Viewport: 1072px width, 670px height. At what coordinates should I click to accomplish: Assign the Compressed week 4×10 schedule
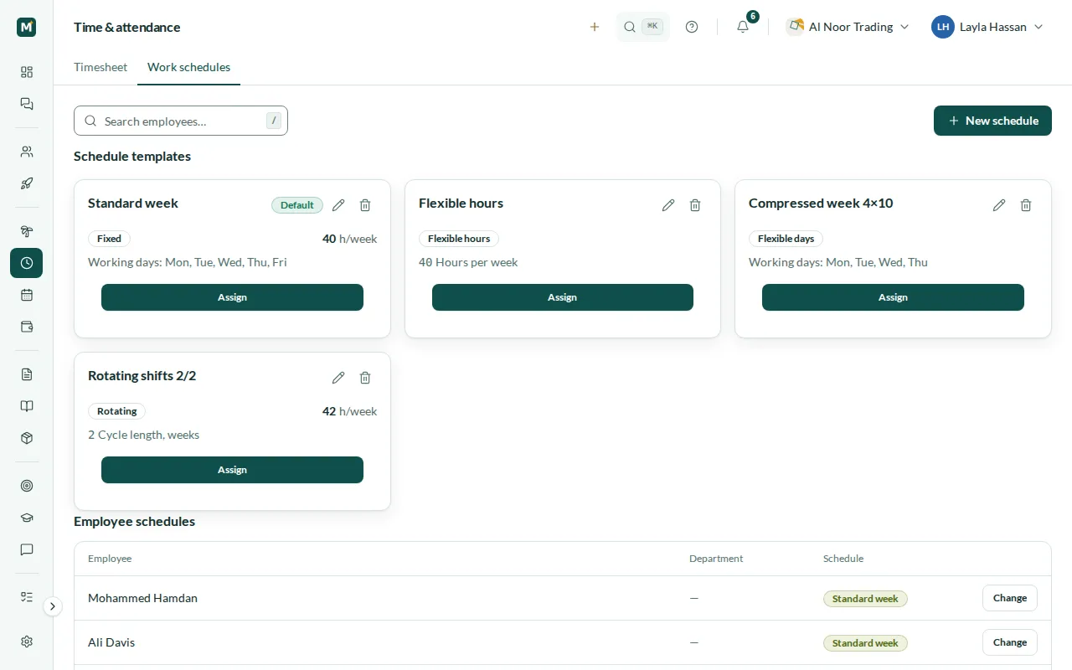[x=893, y=297]
